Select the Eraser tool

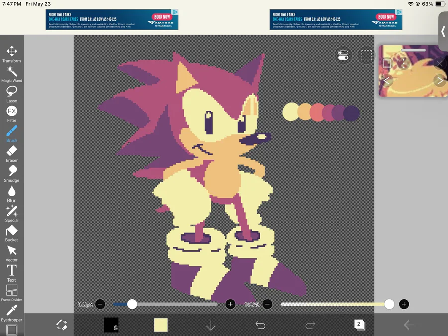[12, 154]
